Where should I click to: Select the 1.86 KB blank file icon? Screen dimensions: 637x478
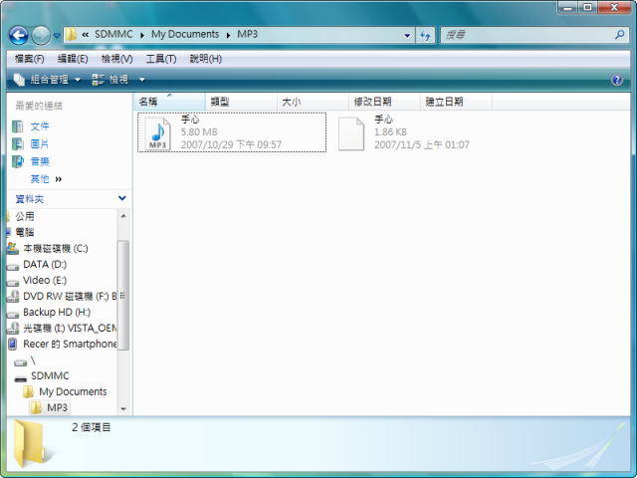pos(351,133)
